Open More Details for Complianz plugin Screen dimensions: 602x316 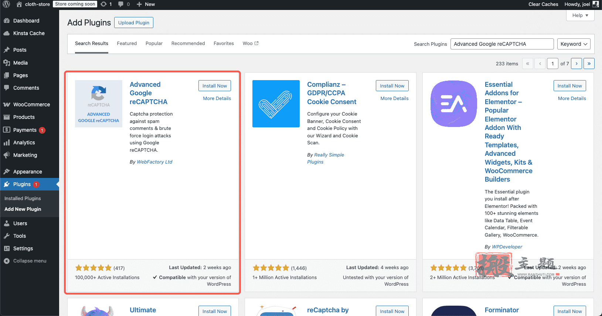point(394,99)
